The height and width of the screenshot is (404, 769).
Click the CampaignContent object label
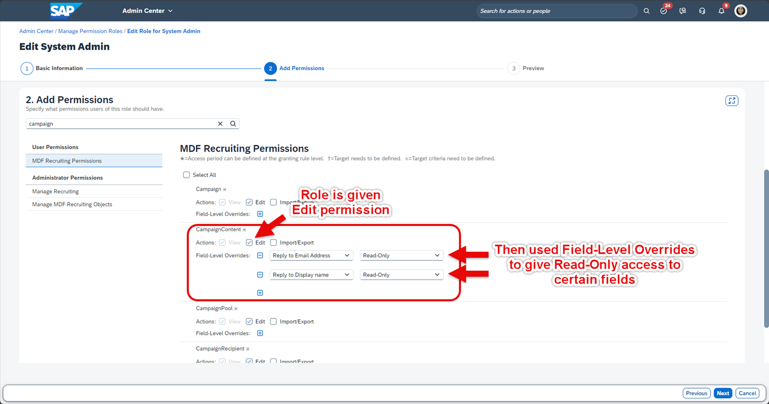(x=218, y=229)
